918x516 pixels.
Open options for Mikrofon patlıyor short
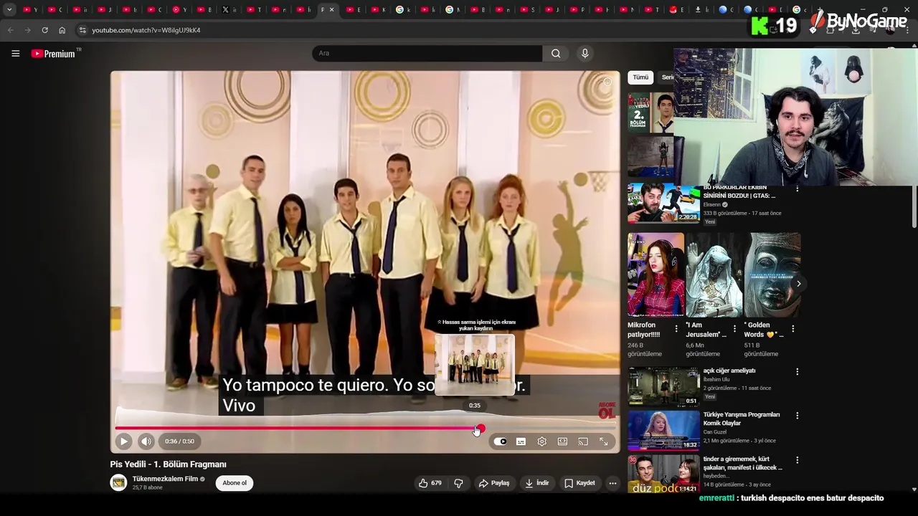[676, 328]
